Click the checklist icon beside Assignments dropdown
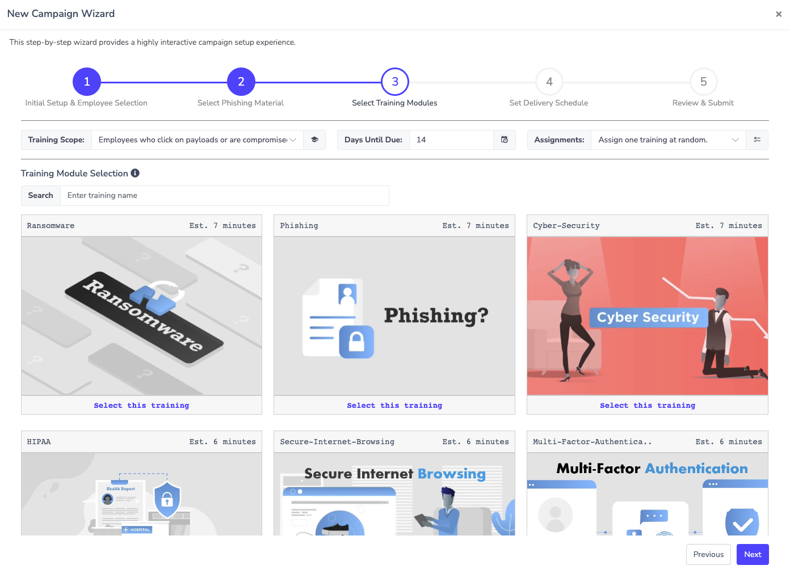The height and width of the screenshot is (582, 790). [x=757, y=140]
